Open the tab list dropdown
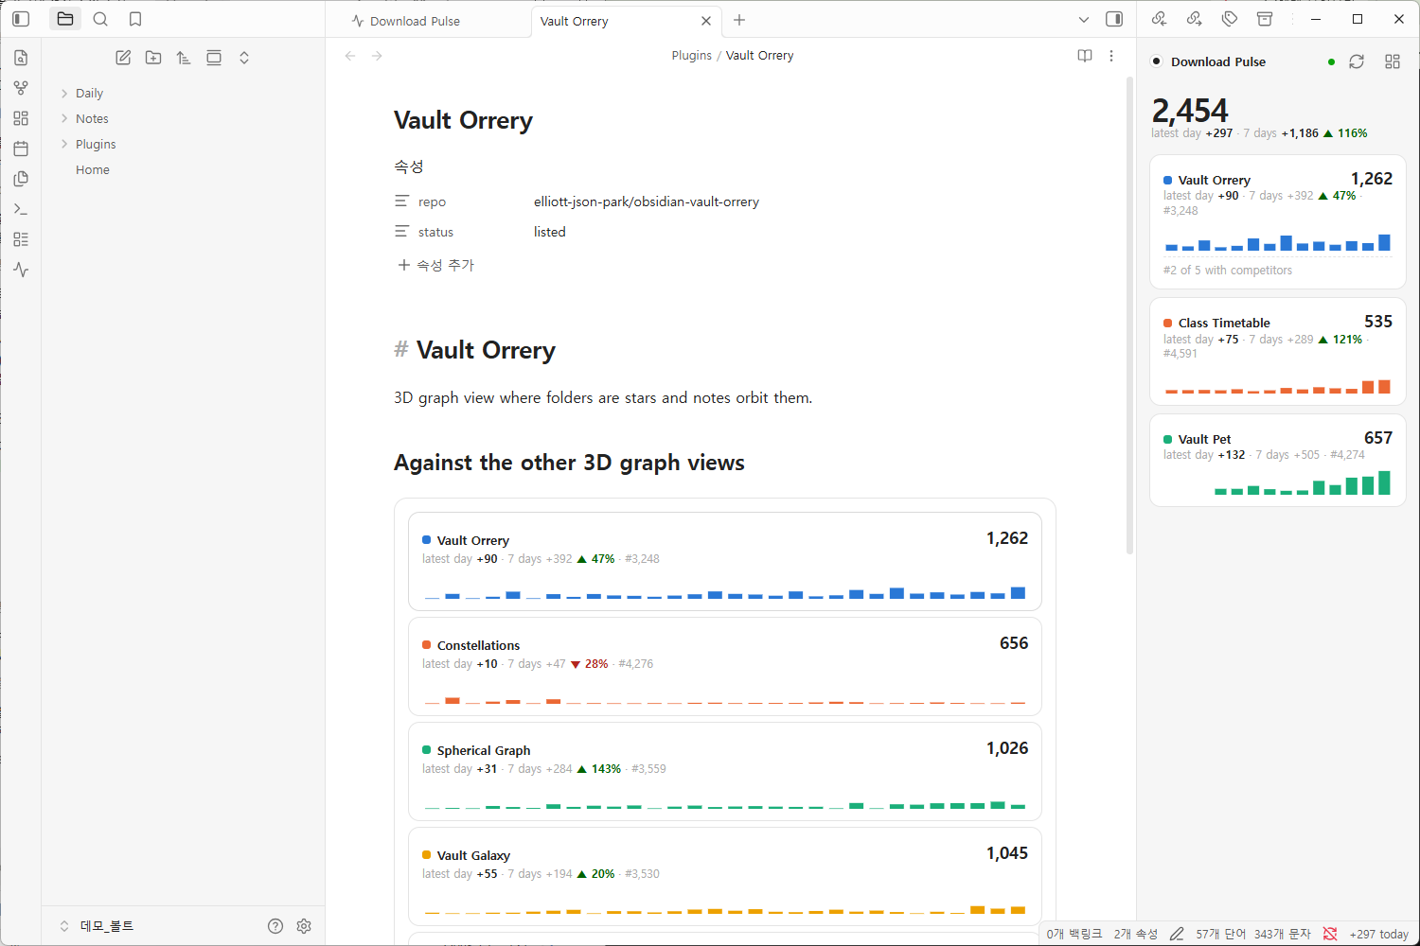The width and height of the screenshot is (1420, 946). click(x=1084, y=20)
